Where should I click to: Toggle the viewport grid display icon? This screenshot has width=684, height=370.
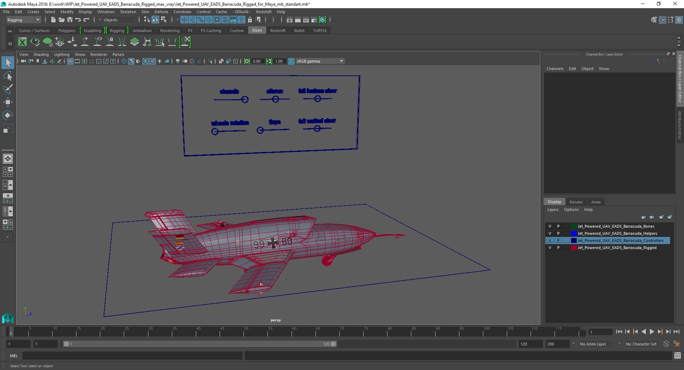[70, 61]
